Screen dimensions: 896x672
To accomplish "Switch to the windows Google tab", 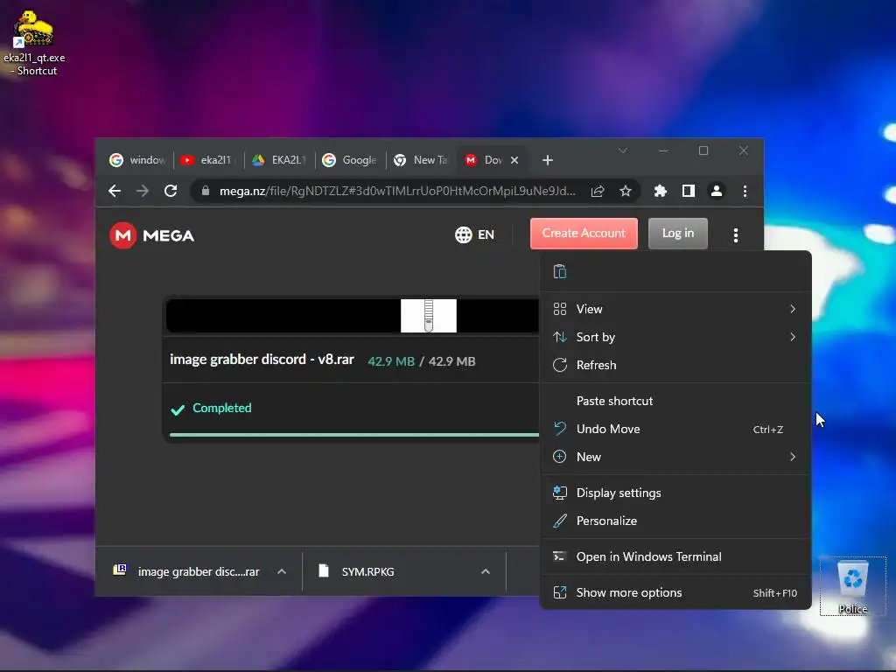I will click(137, 160).
